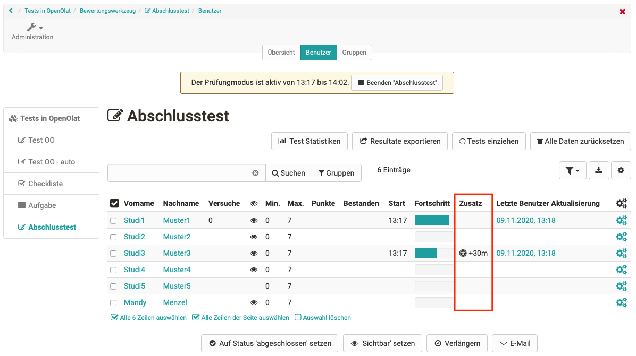Click Test Statistiken button
The width and height of the screenshot is (636, 356).
tap(309, 141)
